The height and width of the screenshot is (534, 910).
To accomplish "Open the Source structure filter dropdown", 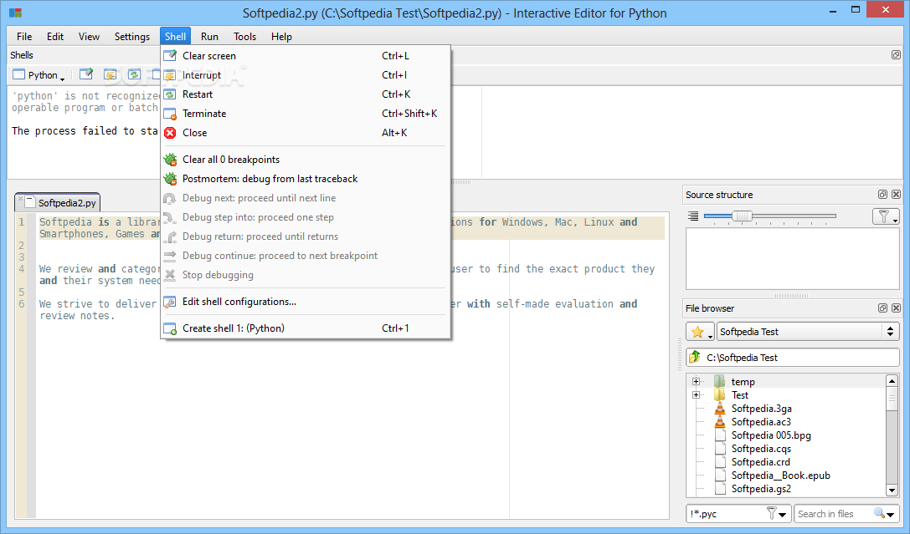I will [886, 216].
